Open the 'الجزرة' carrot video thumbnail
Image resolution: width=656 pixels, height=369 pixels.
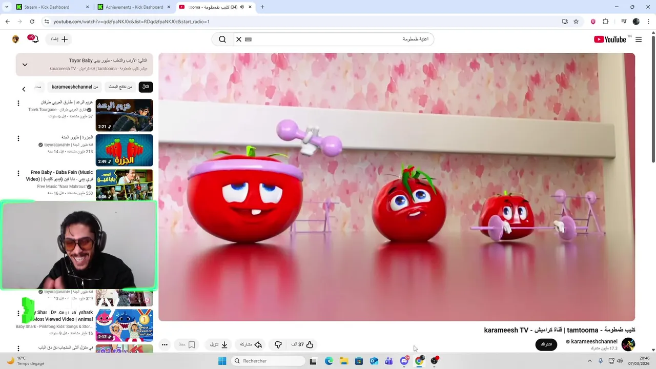[125, 150]
